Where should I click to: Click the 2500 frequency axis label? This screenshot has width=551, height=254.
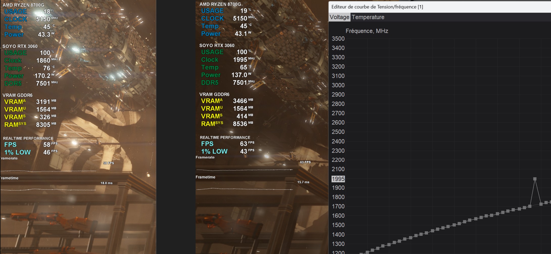point(338,132)
